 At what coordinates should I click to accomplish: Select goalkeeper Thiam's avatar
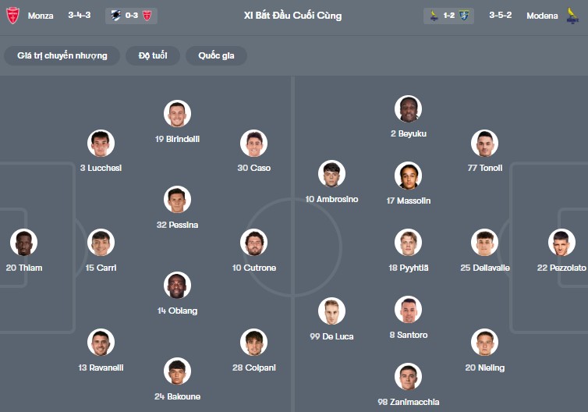(x=23, y=243)
